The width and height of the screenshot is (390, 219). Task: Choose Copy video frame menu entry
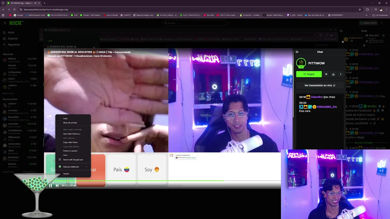point(73,142)
